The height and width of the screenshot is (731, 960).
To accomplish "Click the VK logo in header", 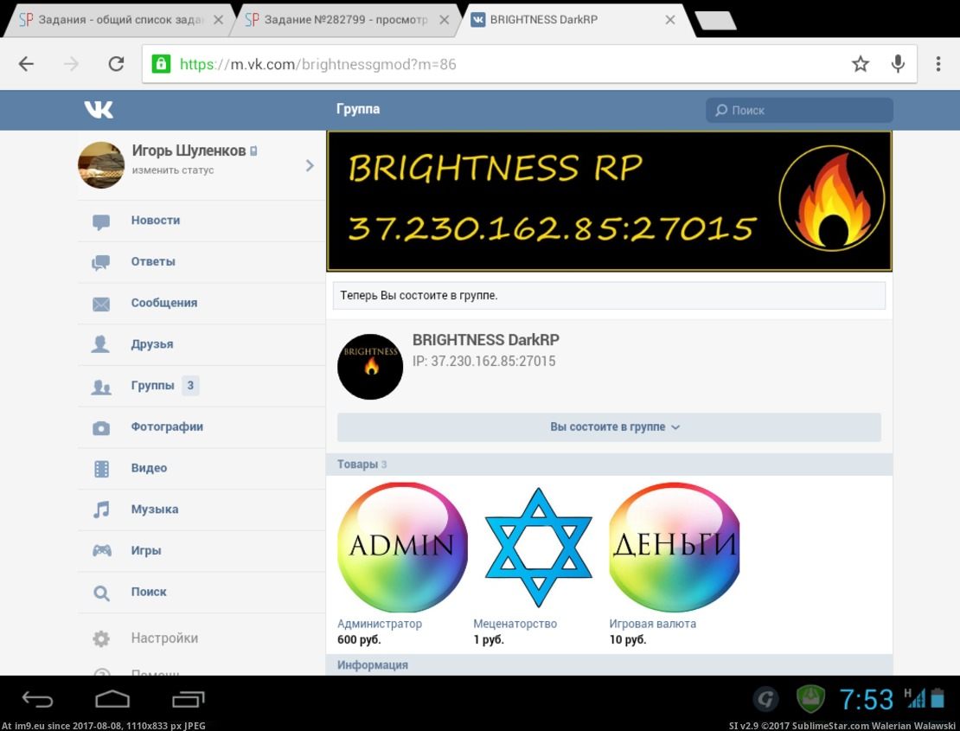I will click(x=99, y=110).
